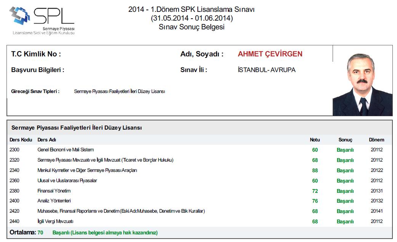The width and height of the screenshot is (397, 242).
Task: Click the period 20131
Action: tap(377, 191)
